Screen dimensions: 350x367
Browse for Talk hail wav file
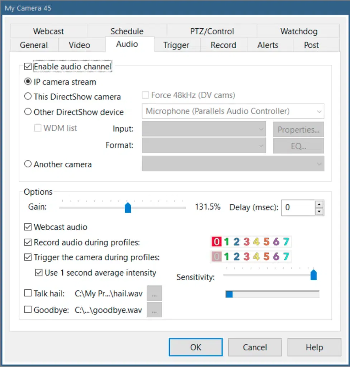(x=154, y=293)
